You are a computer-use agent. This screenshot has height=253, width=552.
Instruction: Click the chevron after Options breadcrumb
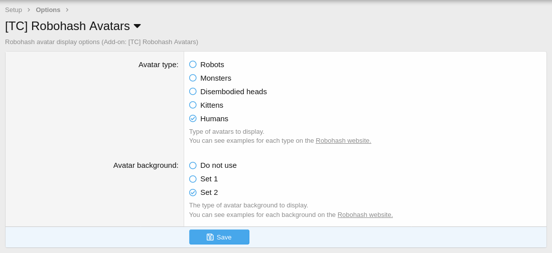[67, 10]
